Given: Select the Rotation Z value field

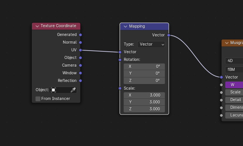Looking at the screenshot, I should [x=144, y=80].
